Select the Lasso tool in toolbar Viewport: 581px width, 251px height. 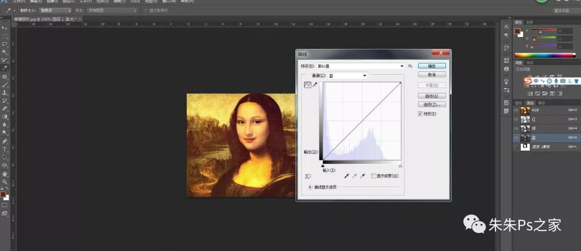pos(4,44)
